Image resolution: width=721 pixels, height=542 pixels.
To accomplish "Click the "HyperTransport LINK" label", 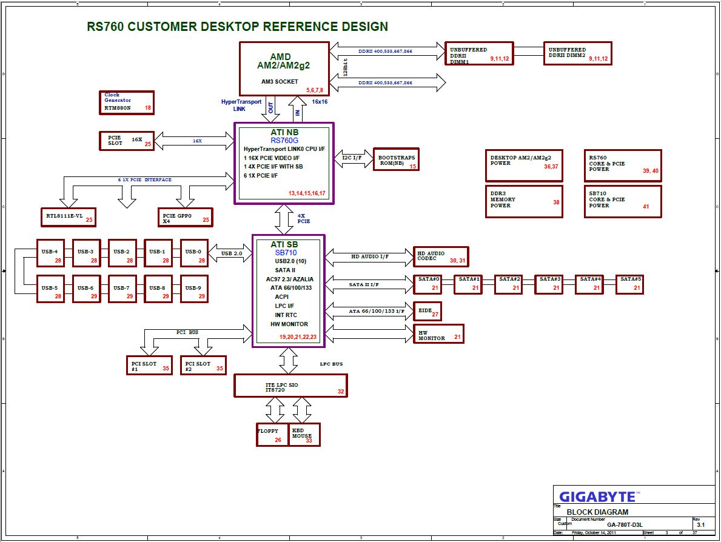I will (x=241, y=105).
